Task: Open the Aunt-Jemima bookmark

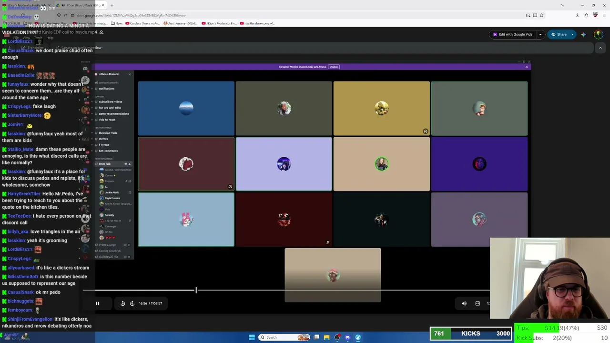Action: [181, 23]
